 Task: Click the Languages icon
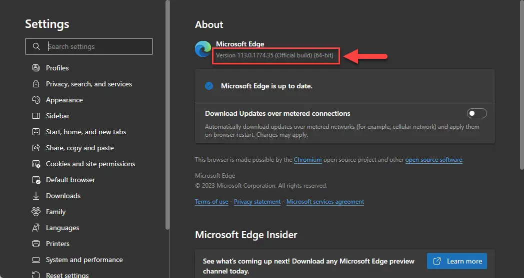36,228
